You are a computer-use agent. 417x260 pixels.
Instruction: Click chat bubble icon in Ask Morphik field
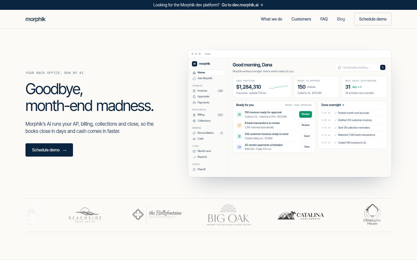pos(339,68)
